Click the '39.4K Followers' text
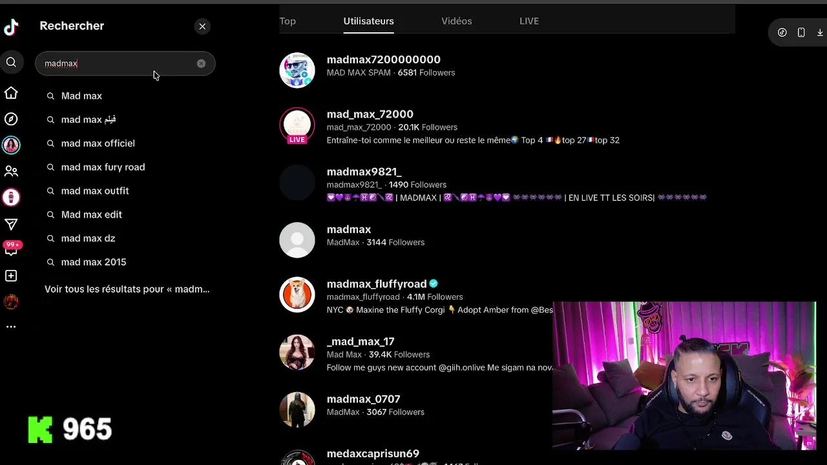 [399, 355]
